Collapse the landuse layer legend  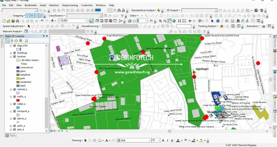tap(11, 57)
